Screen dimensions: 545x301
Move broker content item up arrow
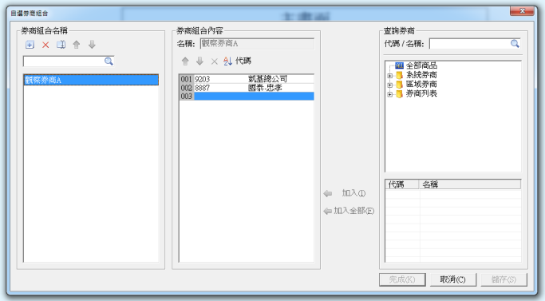[x=185, y=61]
